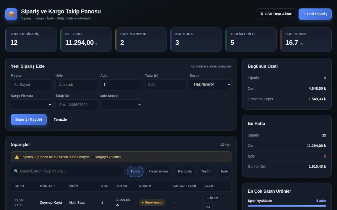Click the Toplam Sipariş stat card

[x=31, y=39]
